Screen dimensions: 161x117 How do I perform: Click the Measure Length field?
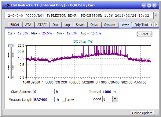44,100
